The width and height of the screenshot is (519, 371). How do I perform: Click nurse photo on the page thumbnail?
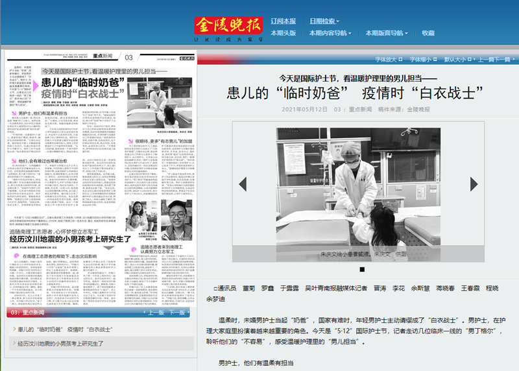click(160, 102)
